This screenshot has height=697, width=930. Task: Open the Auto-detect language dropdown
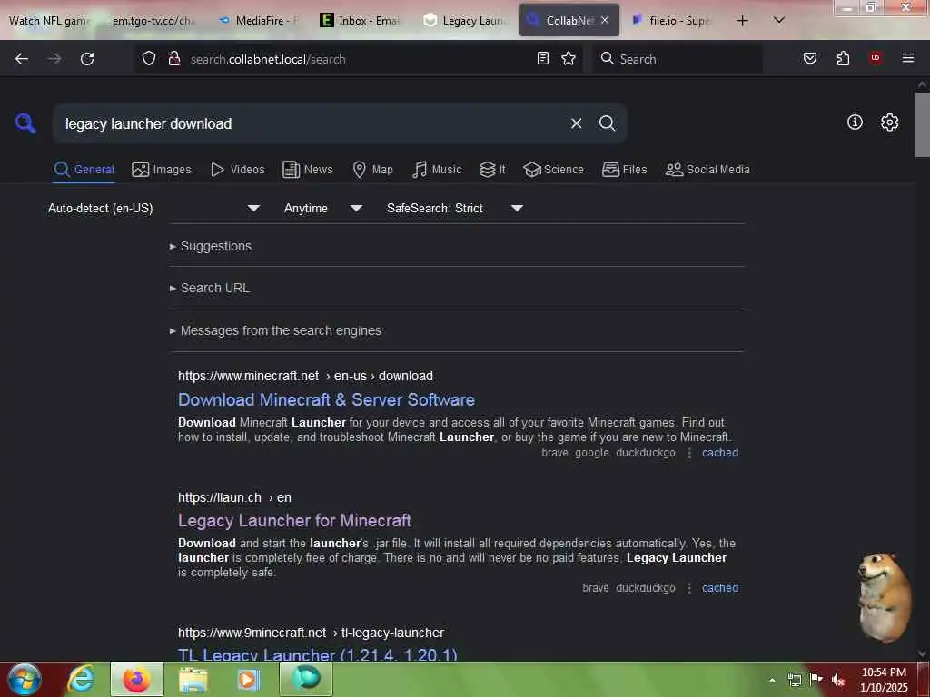click(x=153, y=208)
